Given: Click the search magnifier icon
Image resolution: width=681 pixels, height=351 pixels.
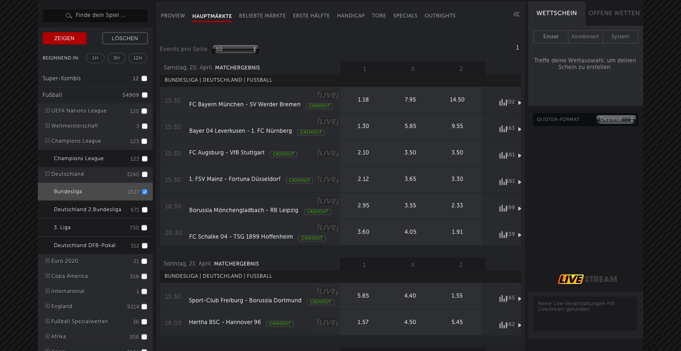Looking at the screenshot, I should pyautogui.click(x=69, y=16).
